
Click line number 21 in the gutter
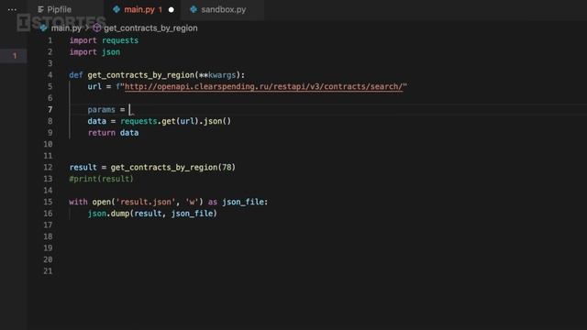(48, 271)
